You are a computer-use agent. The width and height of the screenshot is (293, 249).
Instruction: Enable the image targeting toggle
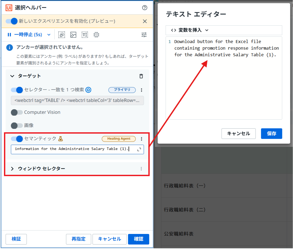17,125
